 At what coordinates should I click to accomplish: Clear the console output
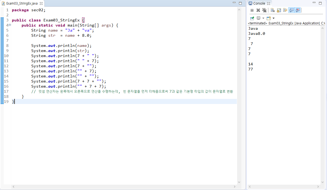tap(273, 10)
